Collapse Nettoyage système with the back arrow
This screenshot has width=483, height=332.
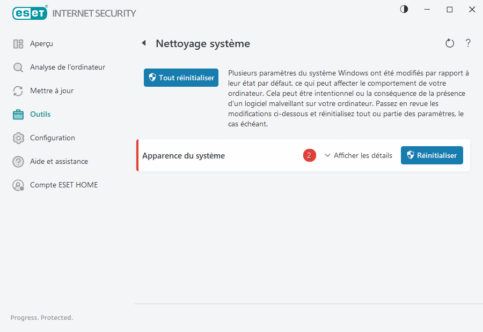pyautogui.click(x=143, y=43)
